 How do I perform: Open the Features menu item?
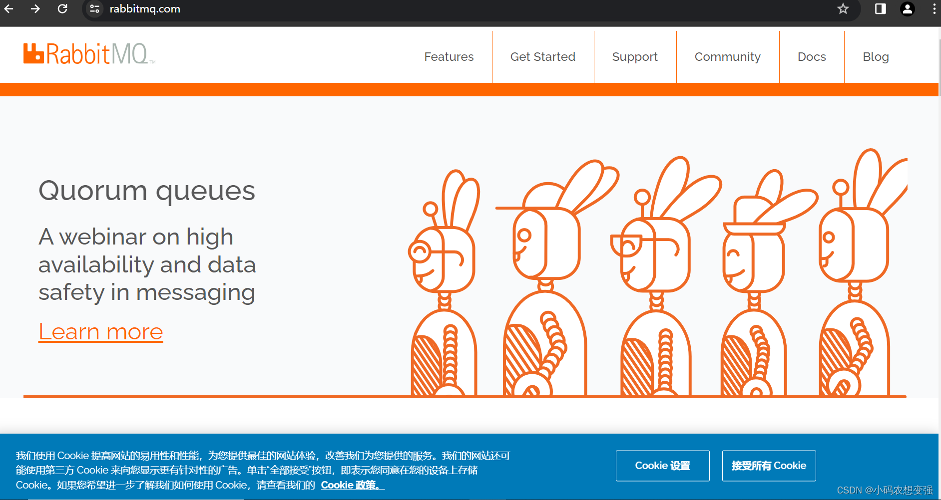(x=449, y=57)
